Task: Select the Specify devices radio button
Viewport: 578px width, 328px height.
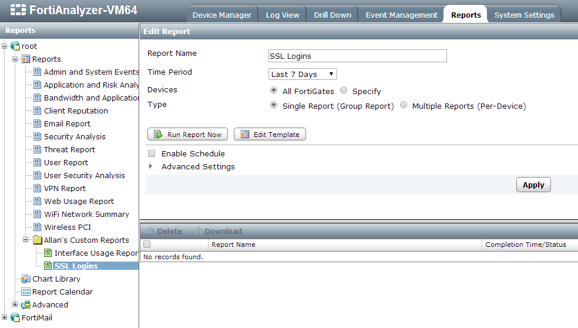Action: 344,91
